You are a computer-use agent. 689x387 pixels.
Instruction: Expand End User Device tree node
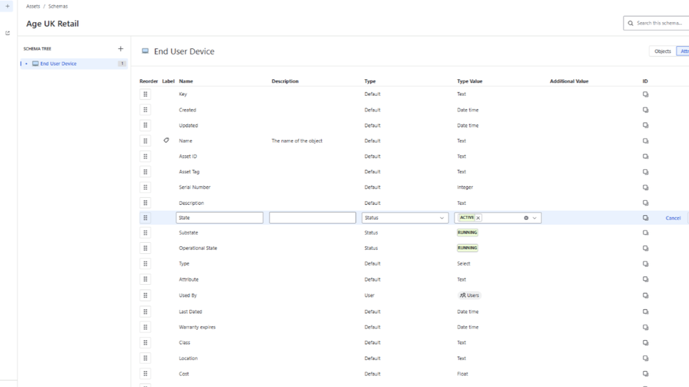pos(26,63)
